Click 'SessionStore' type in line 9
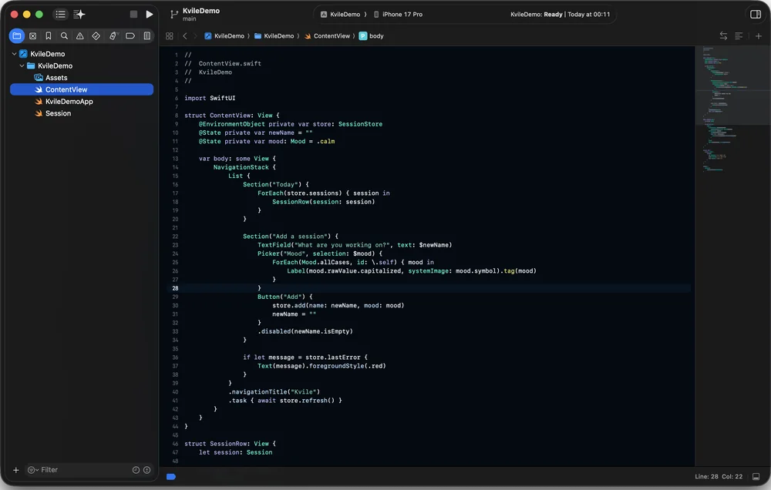This screenshot has width=771, height=490. [x=360, y=124]
